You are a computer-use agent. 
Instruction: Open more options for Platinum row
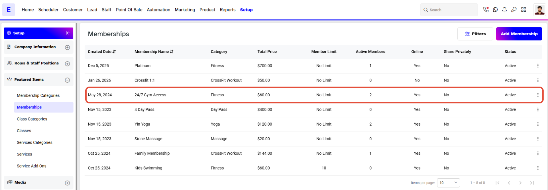coord(538,66)
